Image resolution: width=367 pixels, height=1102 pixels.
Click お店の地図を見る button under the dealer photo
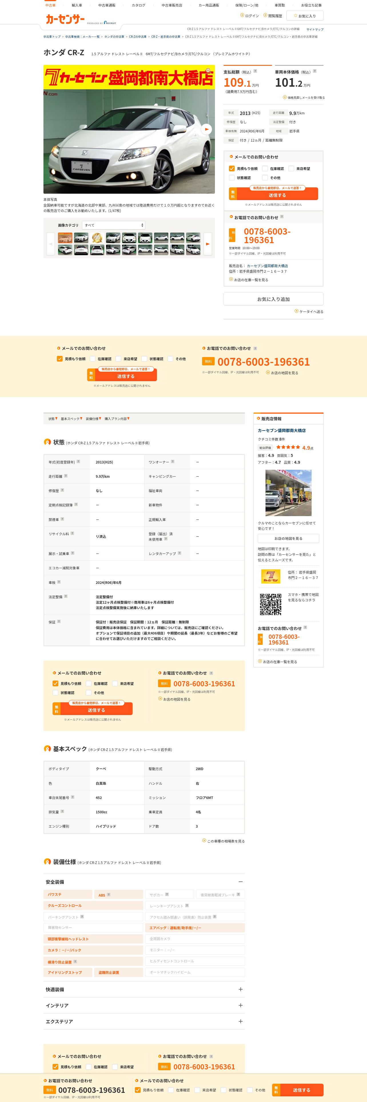pos(288,538)
